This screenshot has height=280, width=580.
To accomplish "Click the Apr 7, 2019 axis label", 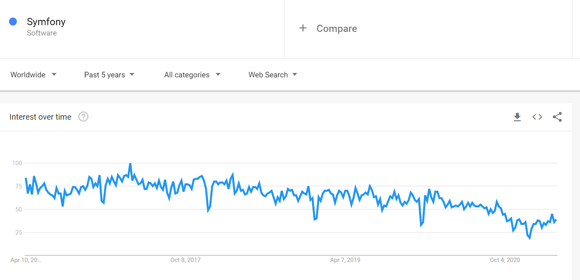I will click(345, 260).
